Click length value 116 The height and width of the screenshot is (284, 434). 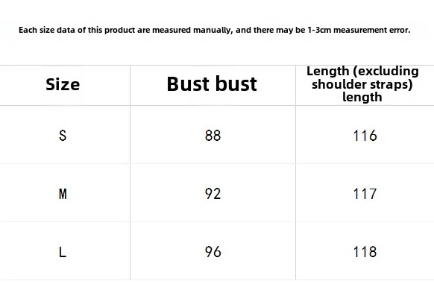365,136
